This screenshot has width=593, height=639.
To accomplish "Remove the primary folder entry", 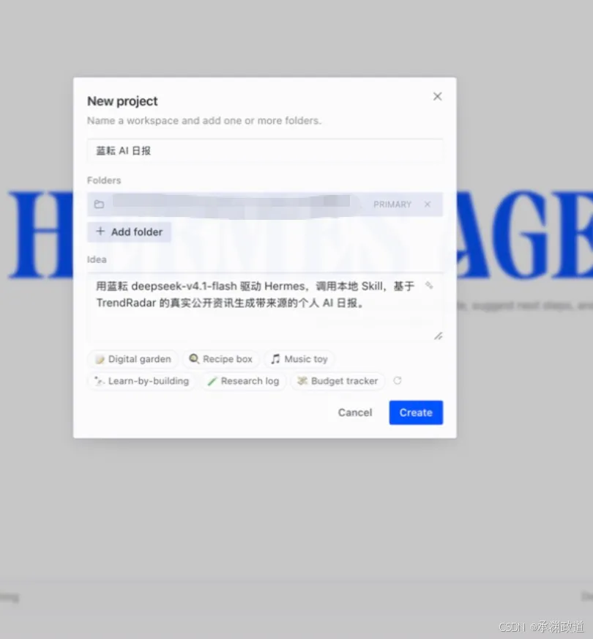I will [428, 204].
